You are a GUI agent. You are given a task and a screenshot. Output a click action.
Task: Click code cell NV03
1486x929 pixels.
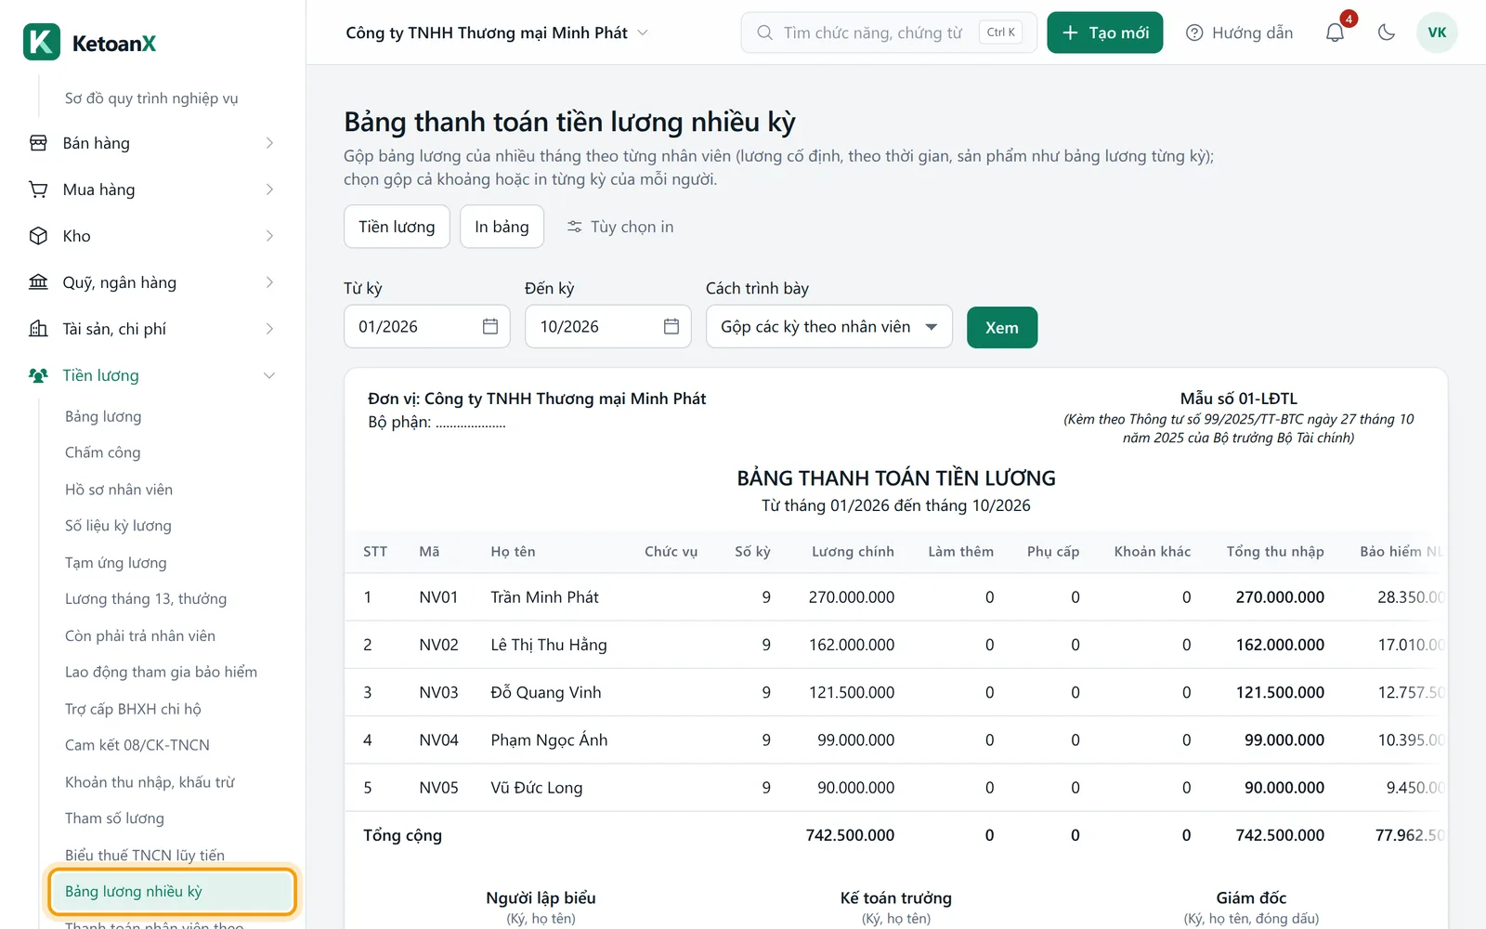pyautogui.click(x=438, y=692)
